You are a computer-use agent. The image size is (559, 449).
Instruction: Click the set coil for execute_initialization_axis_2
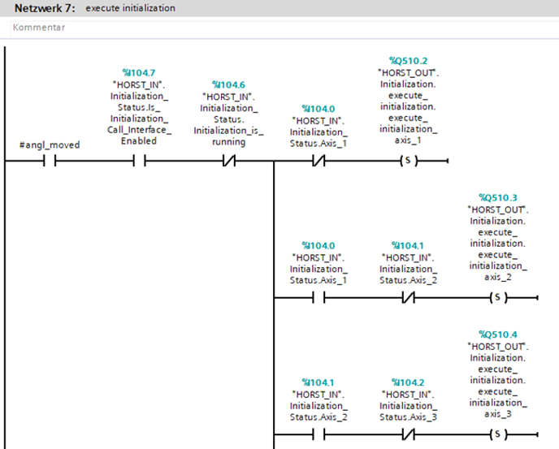pos(497,298)
